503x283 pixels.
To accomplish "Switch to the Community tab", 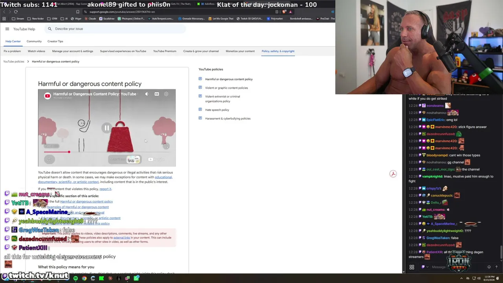I will click(34, 41).
